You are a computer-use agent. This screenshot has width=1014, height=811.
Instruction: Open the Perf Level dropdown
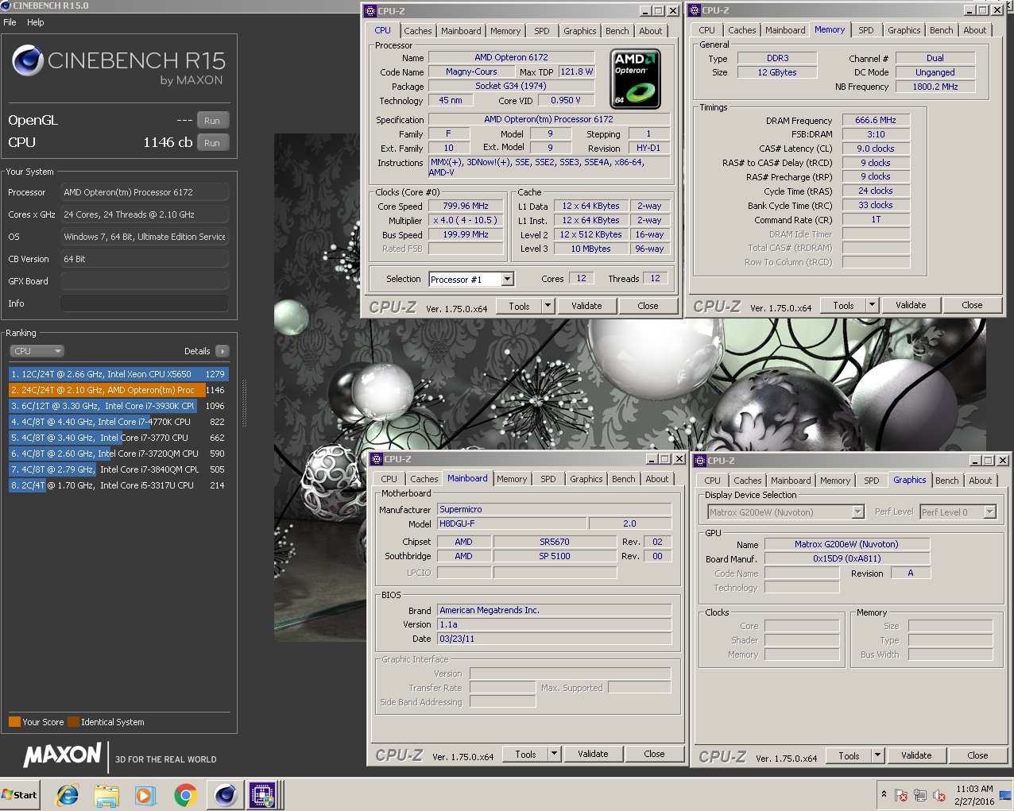point(990,512)
